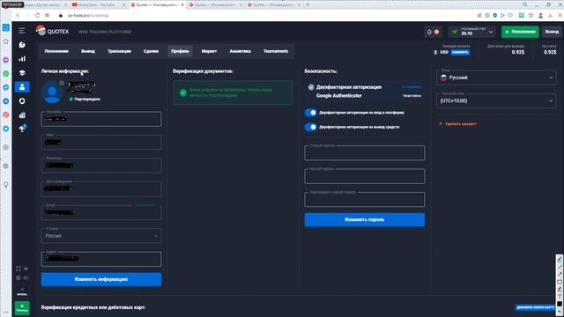Click the Quotex logo
This screenshot has height=317, width=564.
coord(52,32)
